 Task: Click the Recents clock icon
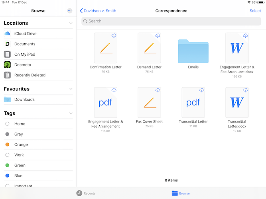[x=79, y=193]
